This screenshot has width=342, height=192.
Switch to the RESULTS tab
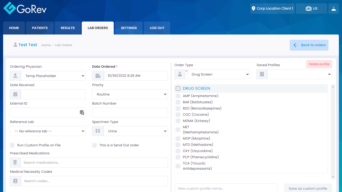click(x=67, y=28)
